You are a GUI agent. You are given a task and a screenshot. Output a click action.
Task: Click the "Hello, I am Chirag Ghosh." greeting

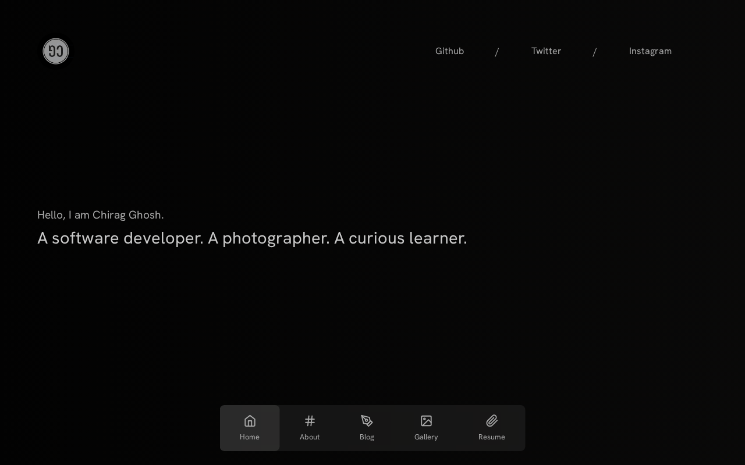tap(100, 215)
